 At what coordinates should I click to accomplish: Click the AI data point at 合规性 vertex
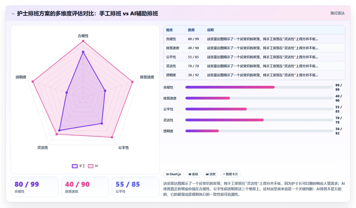pyautogui.click(x=83, y=41)
